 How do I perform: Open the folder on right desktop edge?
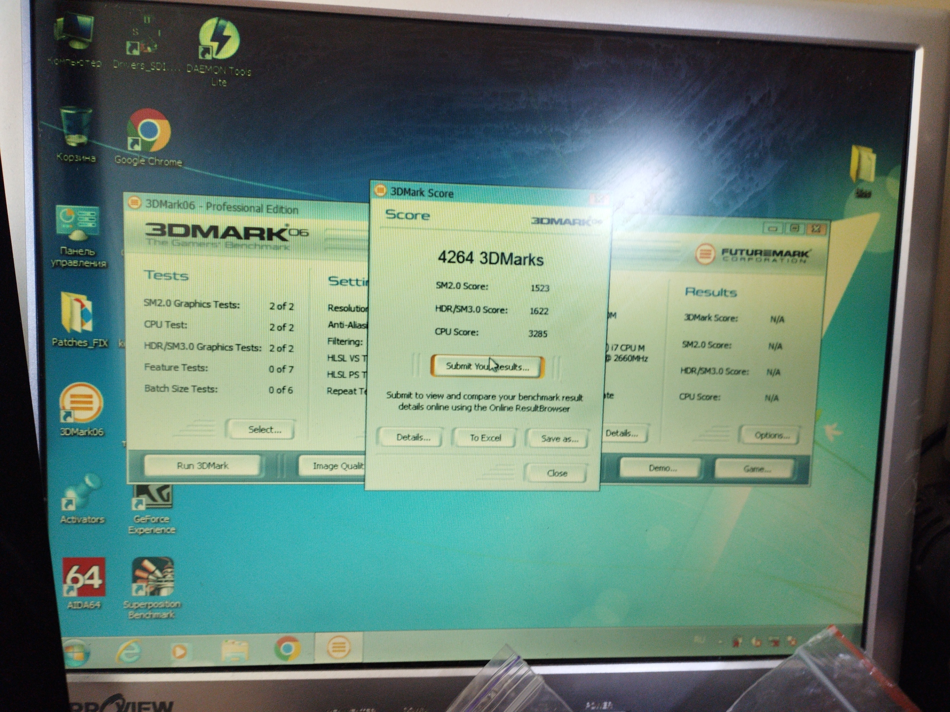pyautogui.click(x=862, y=171)
